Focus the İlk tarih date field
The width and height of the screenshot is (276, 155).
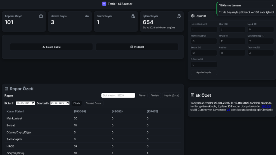26,103
